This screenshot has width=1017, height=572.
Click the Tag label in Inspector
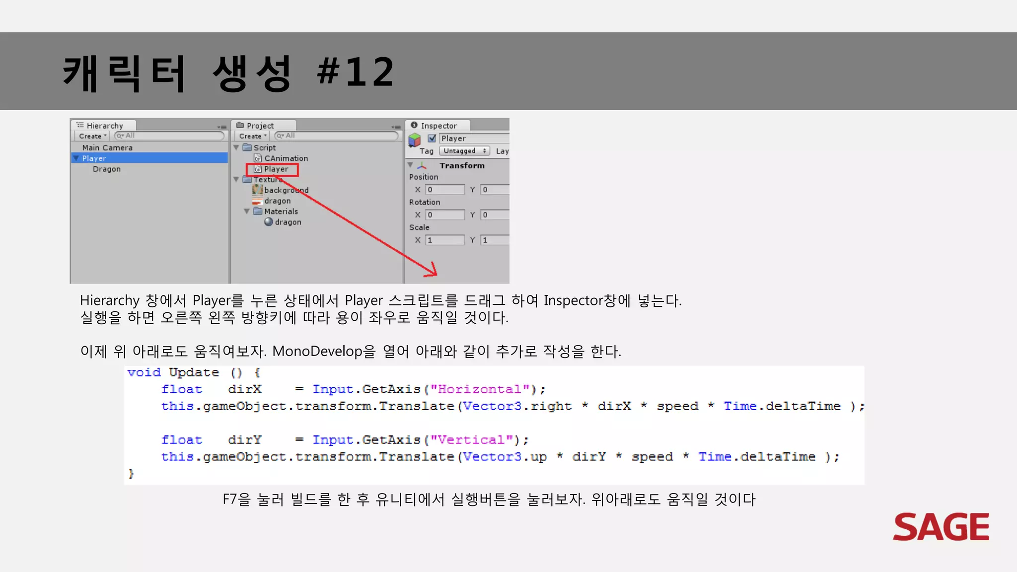(x=427, y=151)
